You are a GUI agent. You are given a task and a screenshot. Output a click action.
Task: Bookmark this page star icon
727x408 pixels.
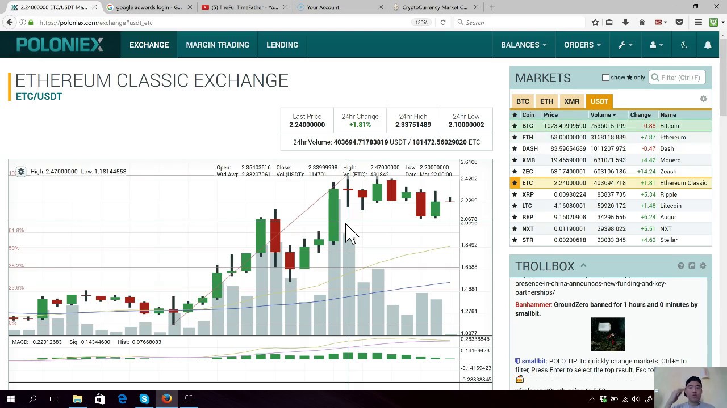[x=595, y=23]
